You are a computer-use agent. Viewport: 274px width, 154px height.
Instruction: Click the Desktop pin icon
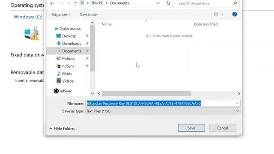pyautogui.click(x=87, y=36)
